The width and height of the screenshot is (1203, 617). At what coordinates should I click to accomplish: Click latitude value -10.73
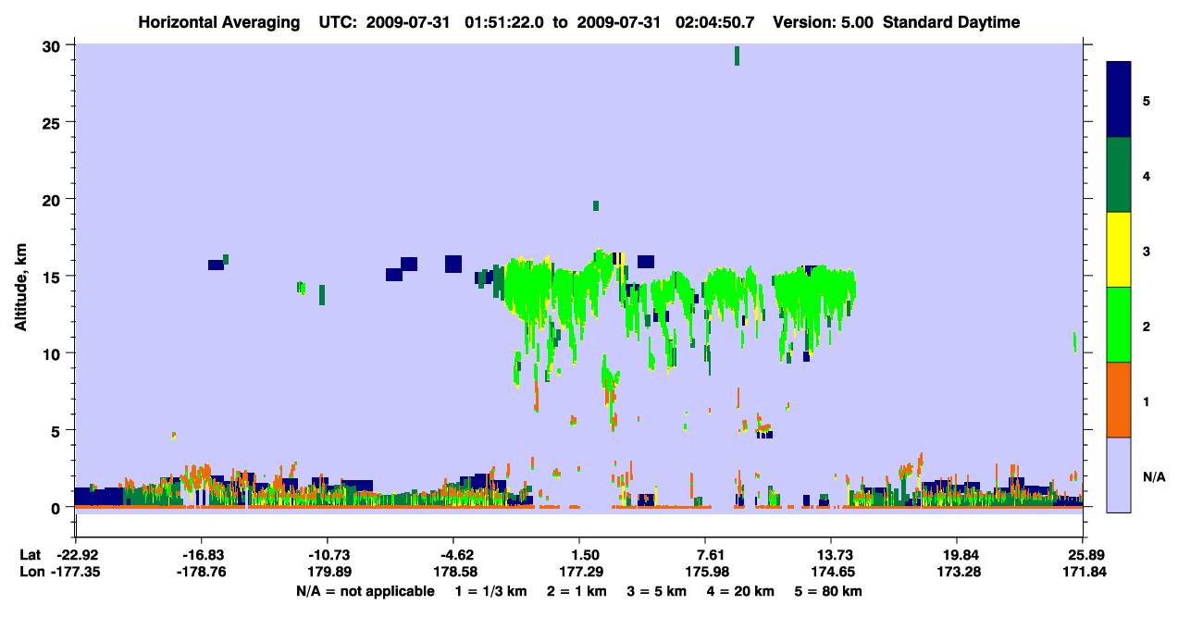pyautogui.click(x=328, y=554)
